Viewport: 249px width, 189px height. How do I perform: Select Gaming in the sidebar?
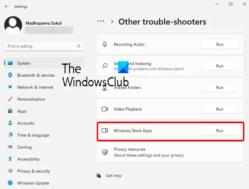click(44, 147)
